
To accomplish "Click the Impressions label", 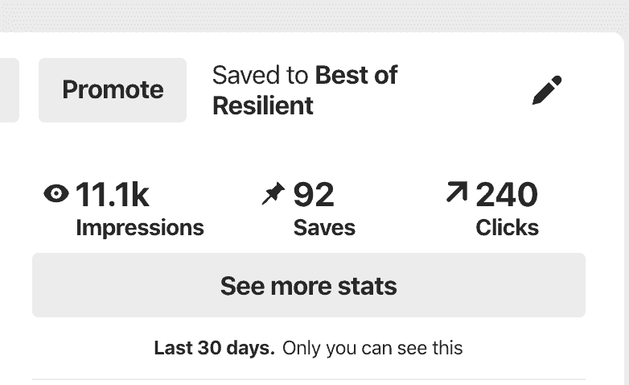I will [139, 228].
